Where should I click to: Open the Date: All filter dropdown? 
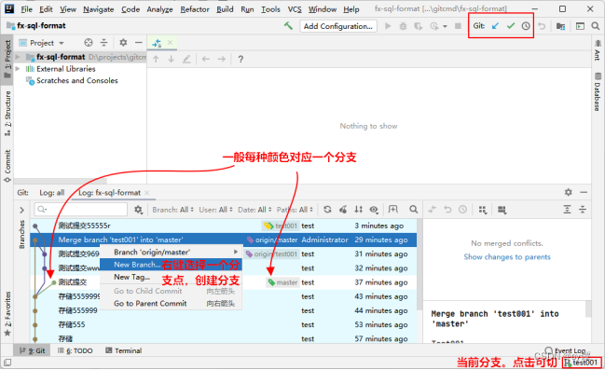tap(254, 210)
